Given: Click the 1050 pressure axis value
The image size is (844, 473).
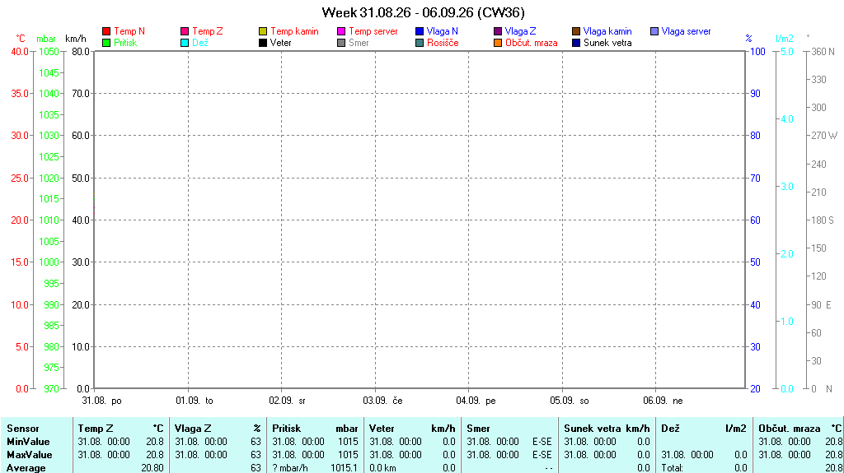Looking at the screenshot, I should 49,52.
